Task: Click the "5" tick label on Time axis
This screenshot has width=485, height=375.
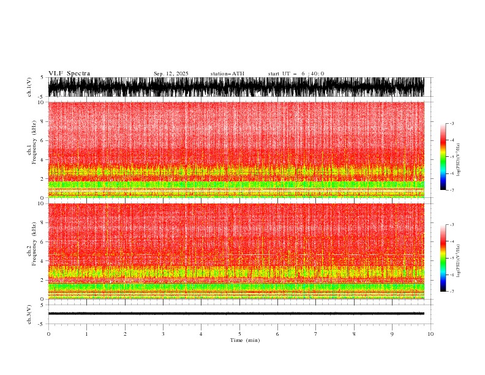Action: (x=239, y=334)
